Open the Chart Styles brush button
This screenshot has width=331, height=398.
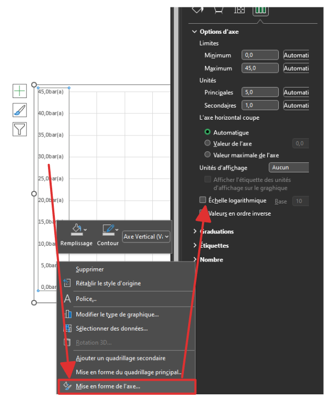point(20,110)
